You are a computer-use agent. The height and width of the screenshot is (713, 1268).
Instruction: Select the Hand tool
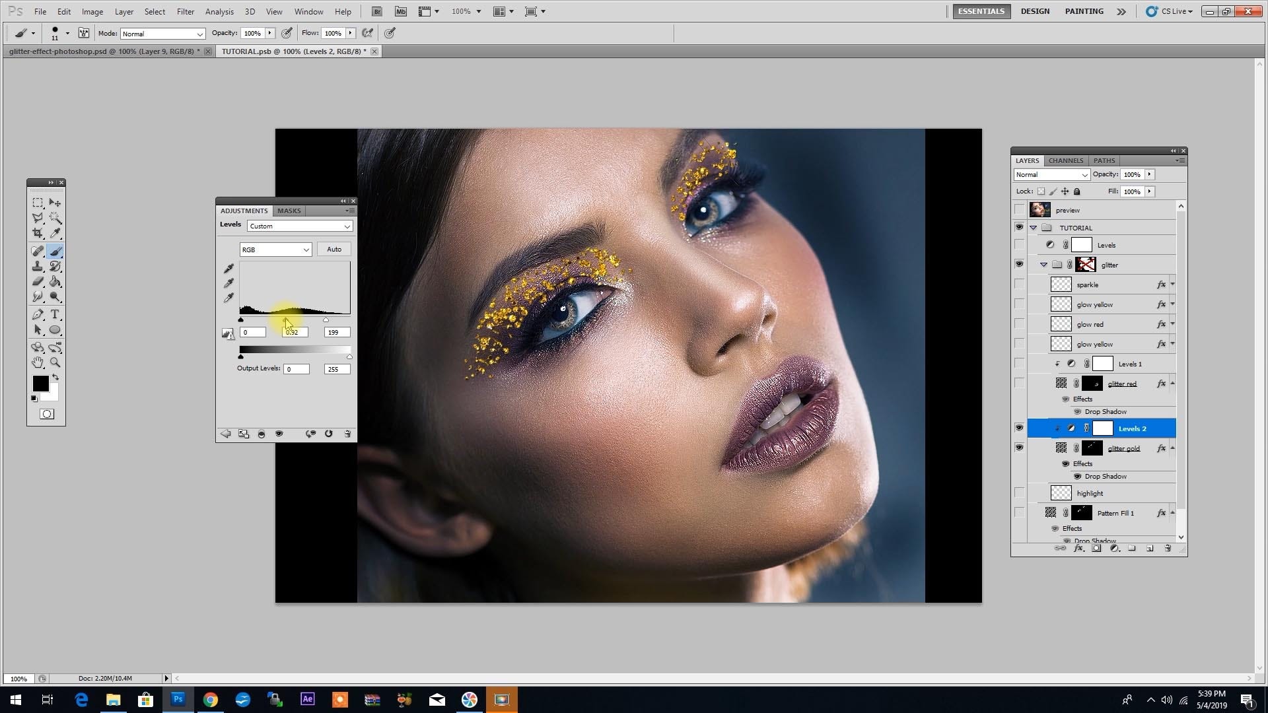[x=38, y=362]
